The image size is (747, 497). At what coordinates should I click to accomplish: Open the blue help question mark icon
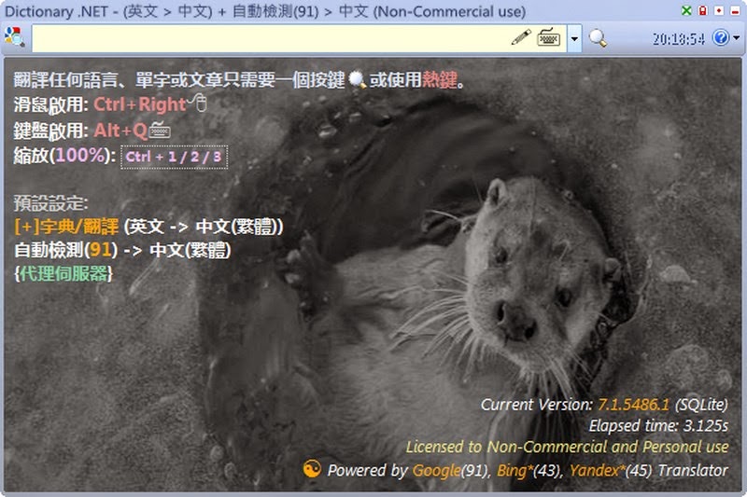coord(720,37)
